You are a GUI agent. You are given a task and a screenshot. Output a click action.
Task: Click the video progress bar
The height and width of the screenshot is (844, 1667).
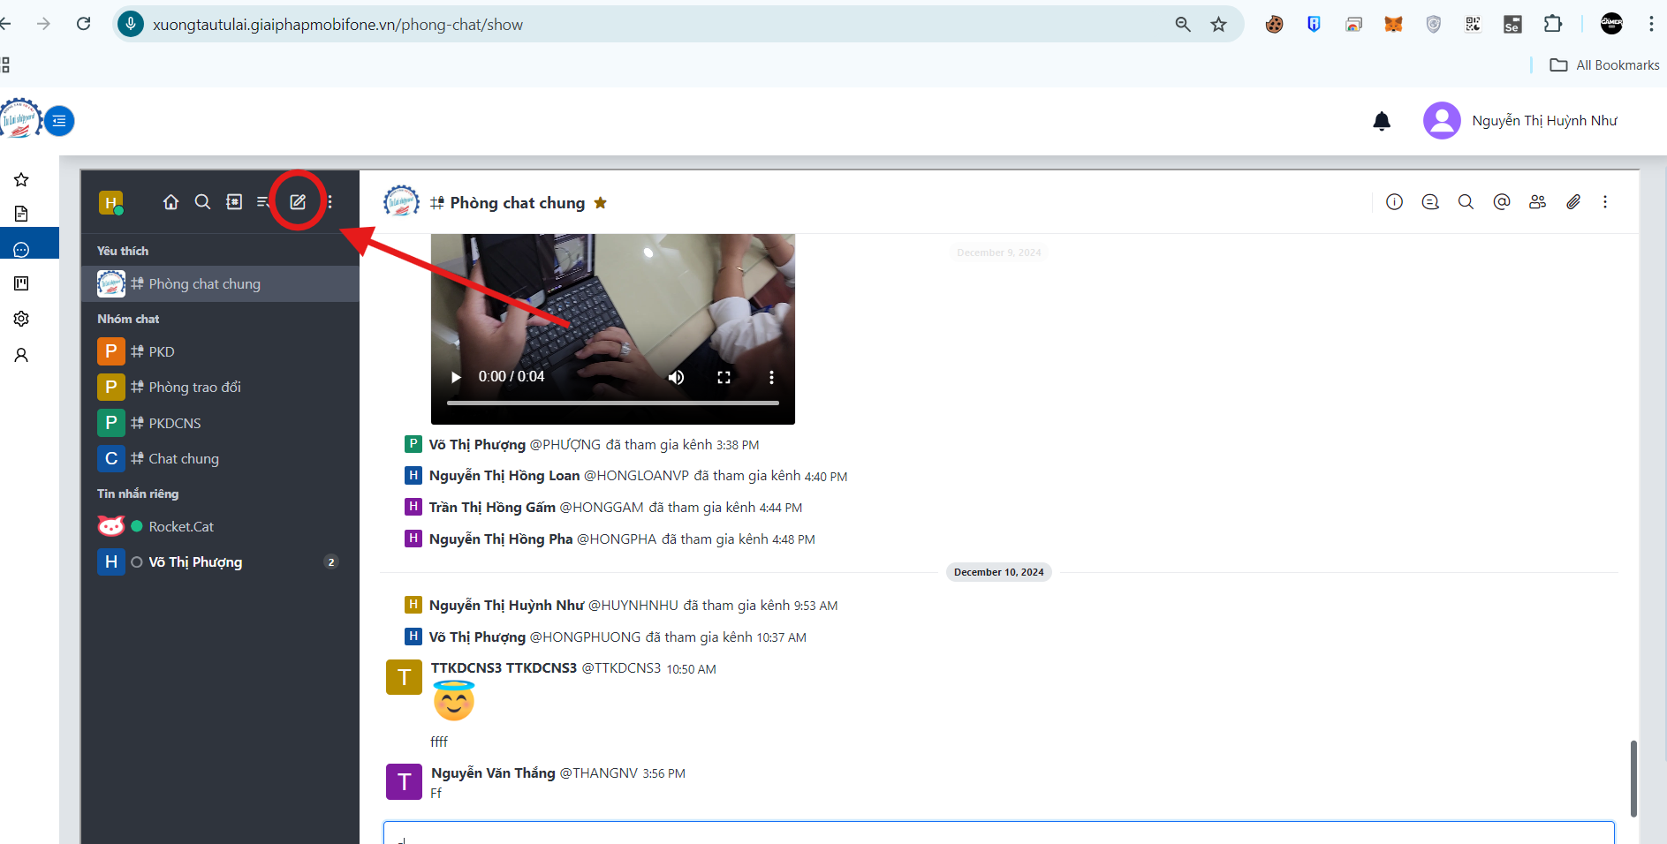[x=613, y=403]
